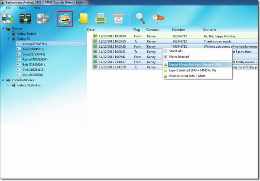Select contact Iris(+94248998)
This screenshot has height=181, width=260.
point(32,75)
